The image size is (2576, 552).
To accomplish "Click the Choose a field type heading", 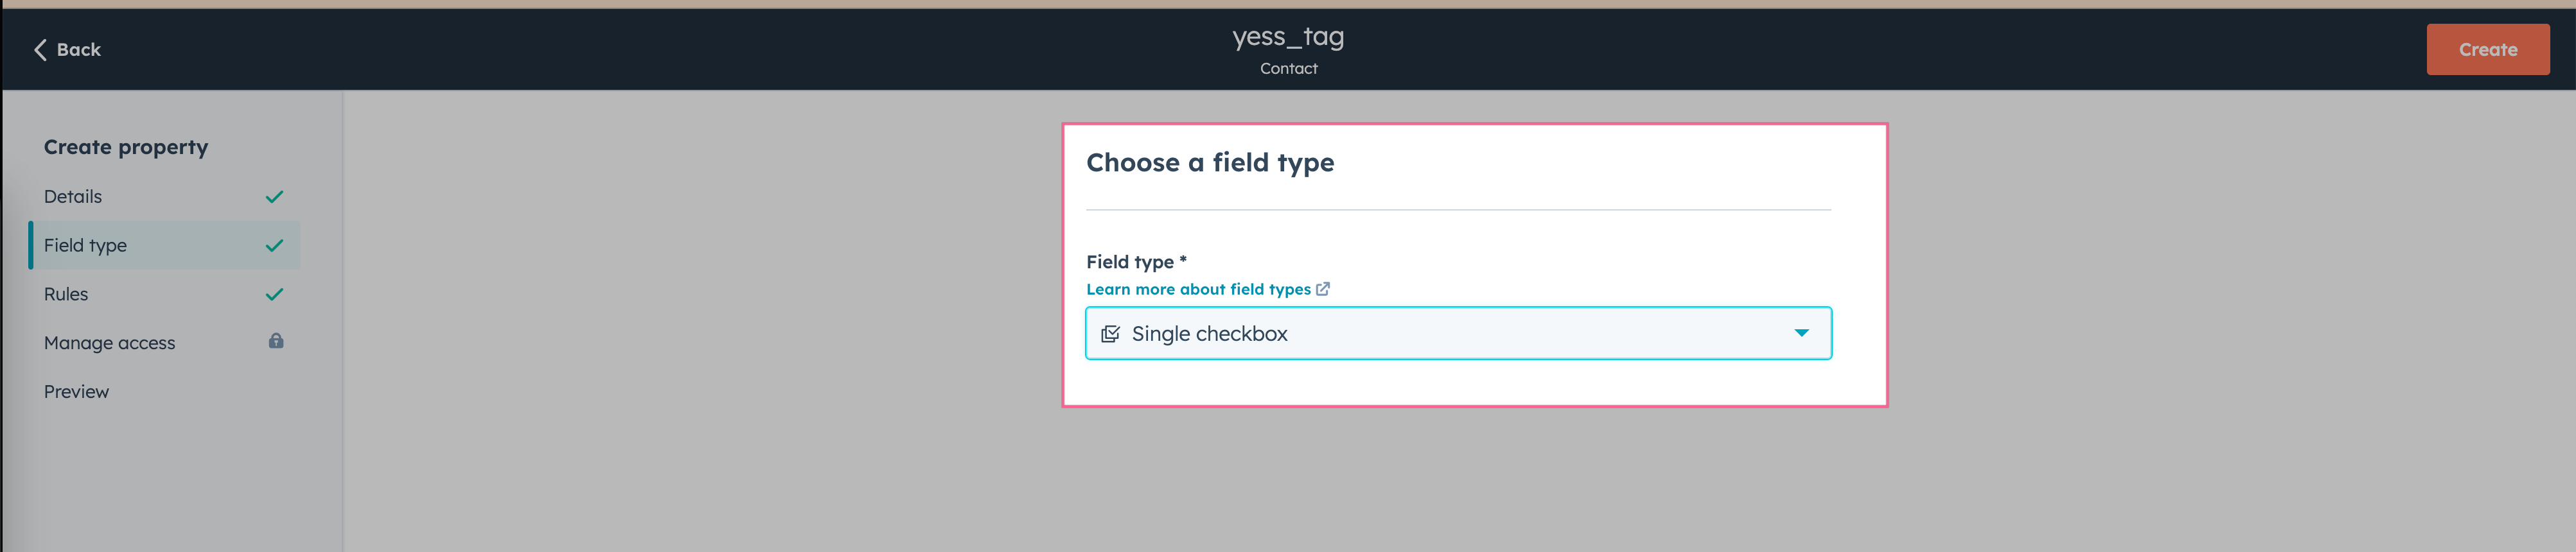I will pyautogui.click(x=1210, y=162).
